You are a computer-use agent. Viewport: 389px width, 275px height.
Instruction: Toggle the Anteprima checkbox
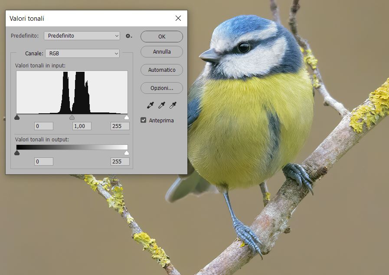tap(144, 120)
